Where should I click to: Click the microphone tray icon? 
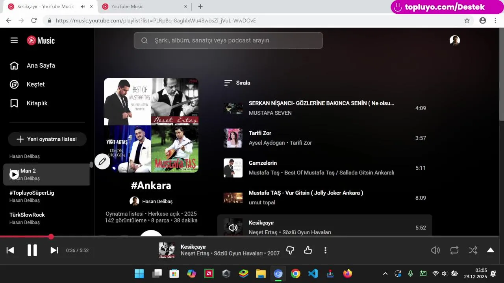(410, 274)
